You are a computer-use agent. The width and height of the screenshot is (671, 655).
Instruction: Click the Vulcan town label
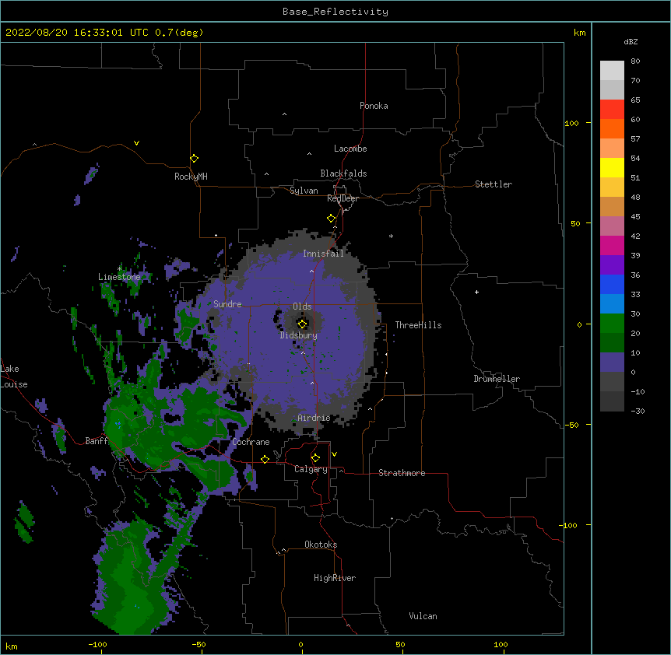coord(423,616)
